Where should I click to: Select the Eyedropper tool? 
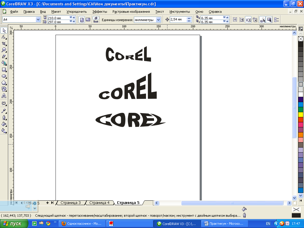(x=4, y=111)
